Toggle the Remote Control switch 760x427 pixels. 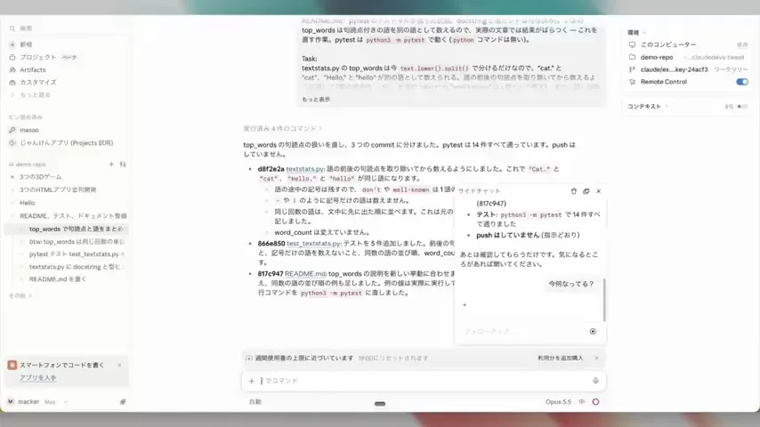[x=742, y=82]
